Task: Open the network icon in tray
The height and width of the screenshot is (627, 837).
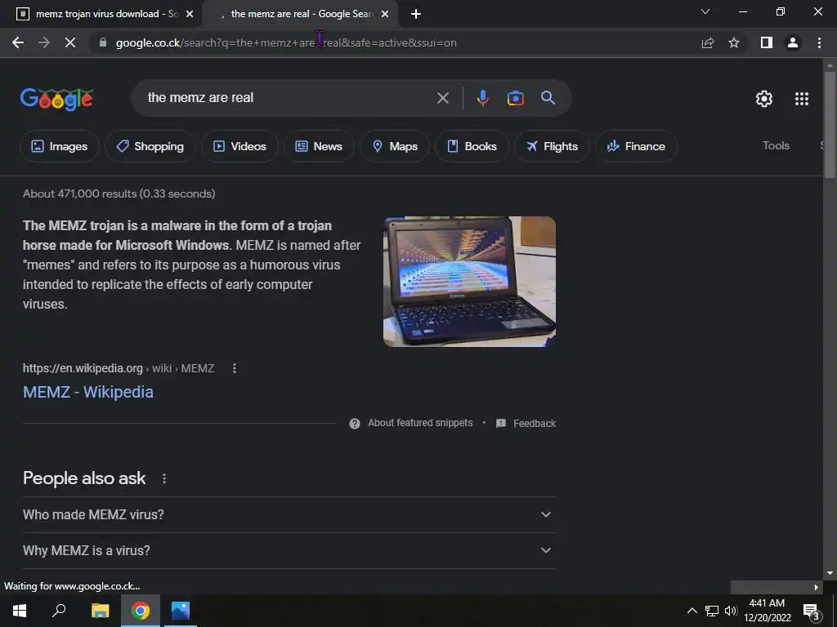Action: (712, 611)
